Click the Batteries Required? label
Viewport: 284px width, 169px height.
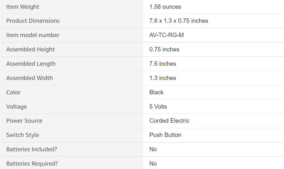point(32,164)
